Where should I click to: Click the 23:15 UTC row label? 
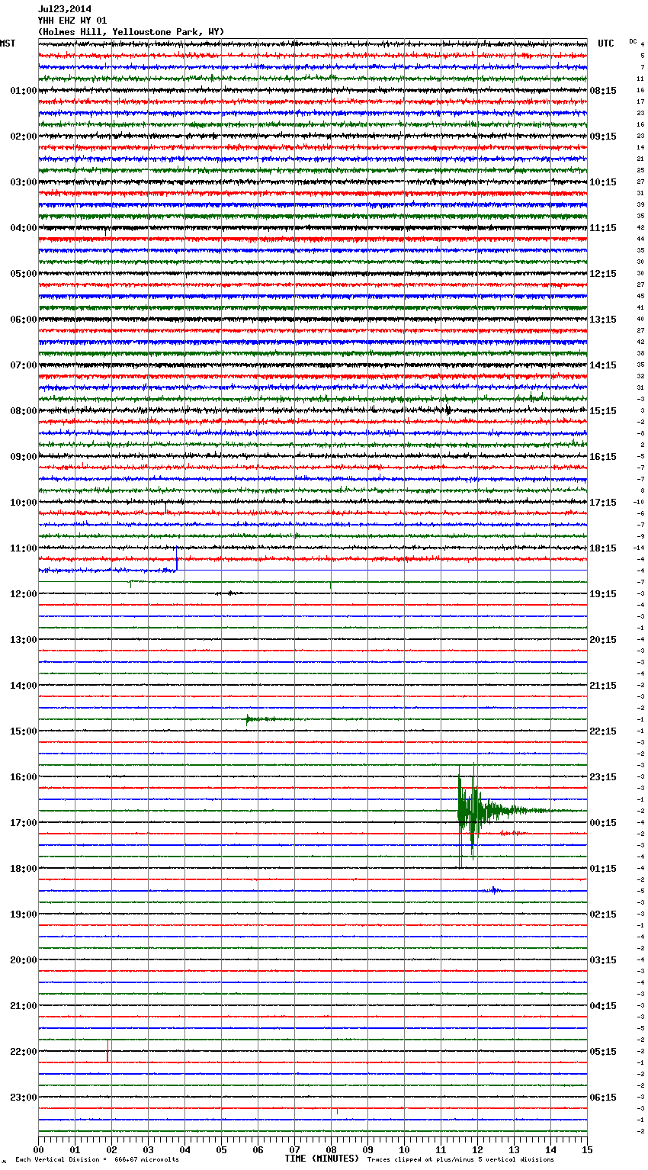[603, 777]
